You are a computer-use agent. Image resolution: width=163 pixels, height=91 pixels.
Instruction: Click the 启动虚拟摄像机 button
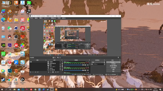(113, 66)
